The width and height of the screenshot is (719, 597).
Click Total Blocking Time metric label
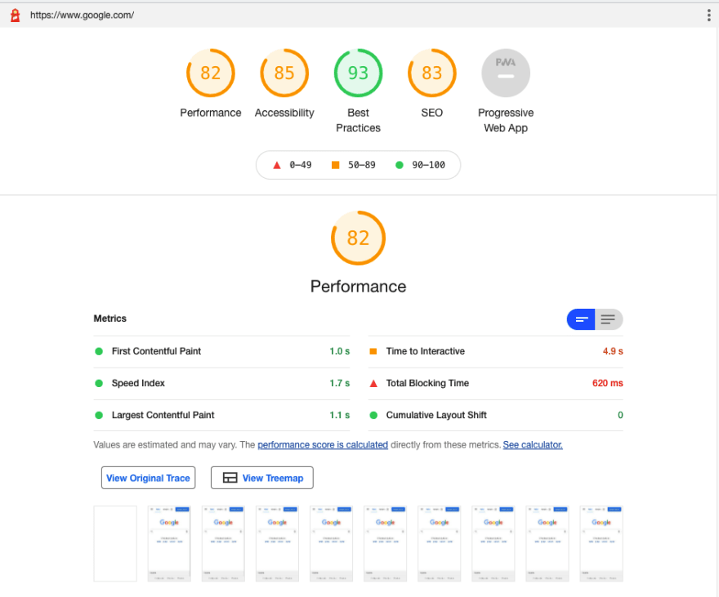(x=427, y=384)
